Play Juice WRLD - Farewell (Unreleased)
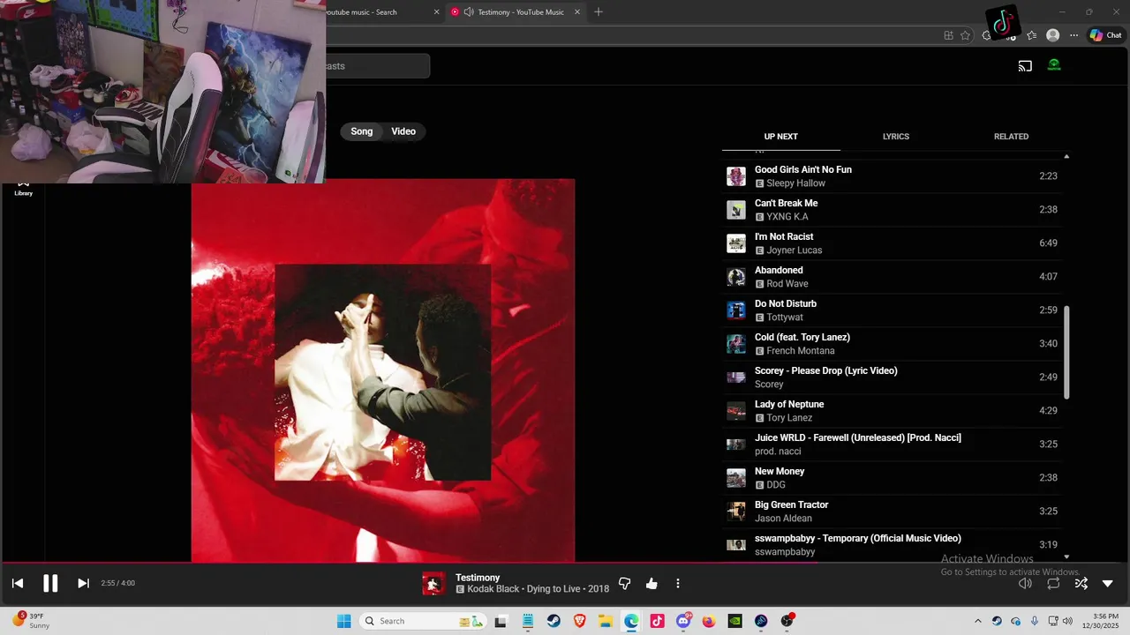This screenshot has height=635, width=1130. [892, 444]
